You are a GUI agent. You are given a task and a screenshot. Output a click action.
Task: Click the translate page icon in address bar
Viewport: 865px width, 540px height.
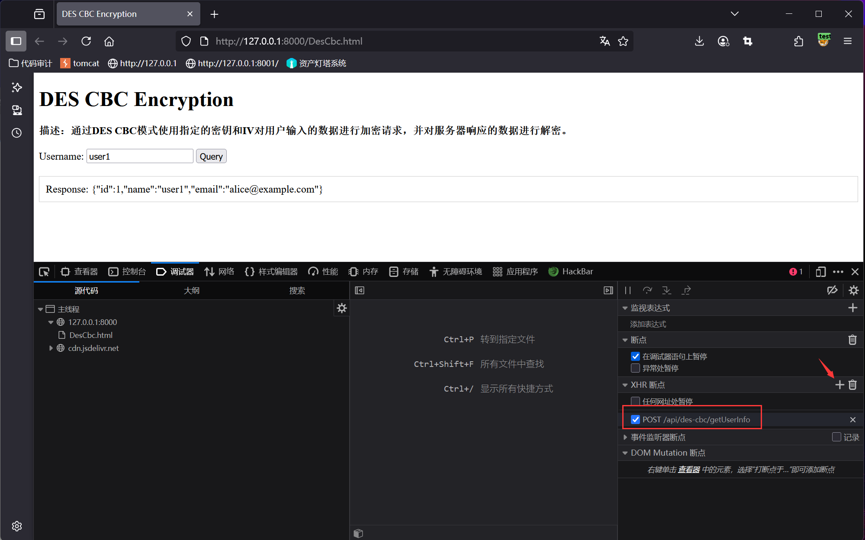click(605, 41)
